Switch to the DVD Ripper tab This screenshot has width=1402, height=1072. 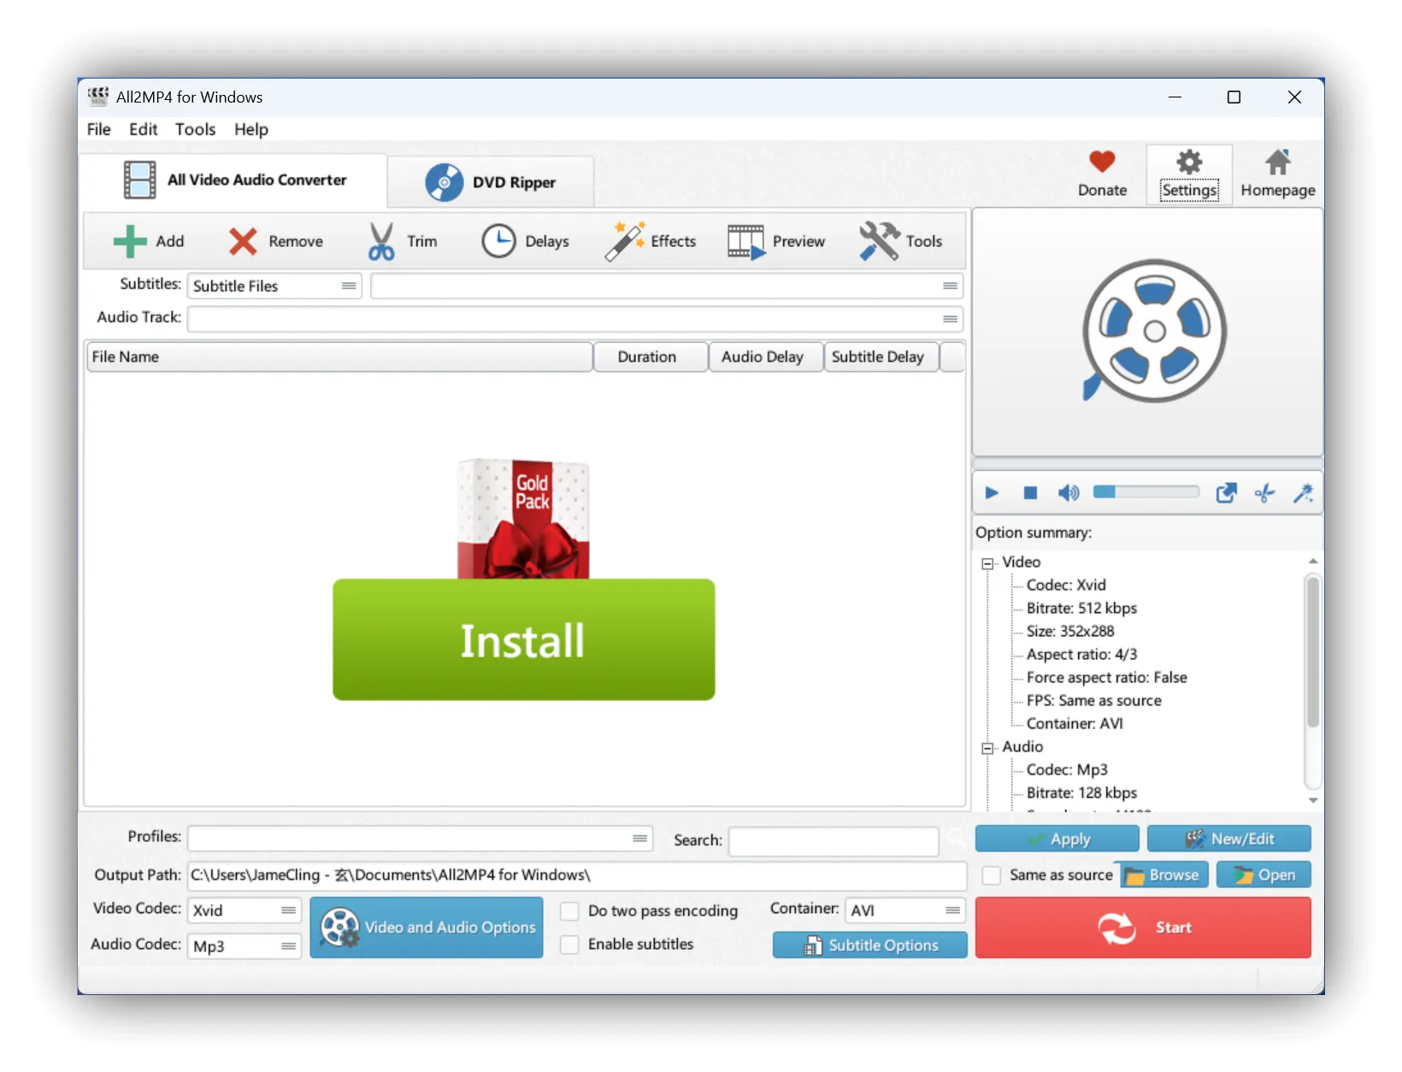(492, 182)
